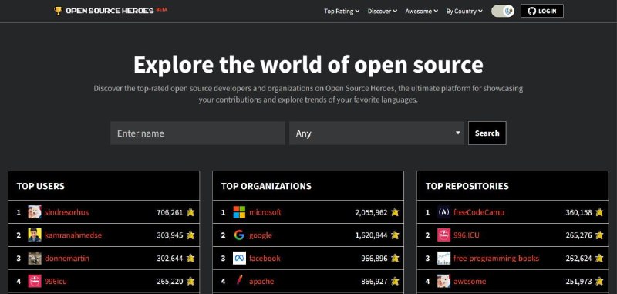Click star icon beside 1,620,844
The height and width of the screenshot is (294, 617).
(395, 235)
